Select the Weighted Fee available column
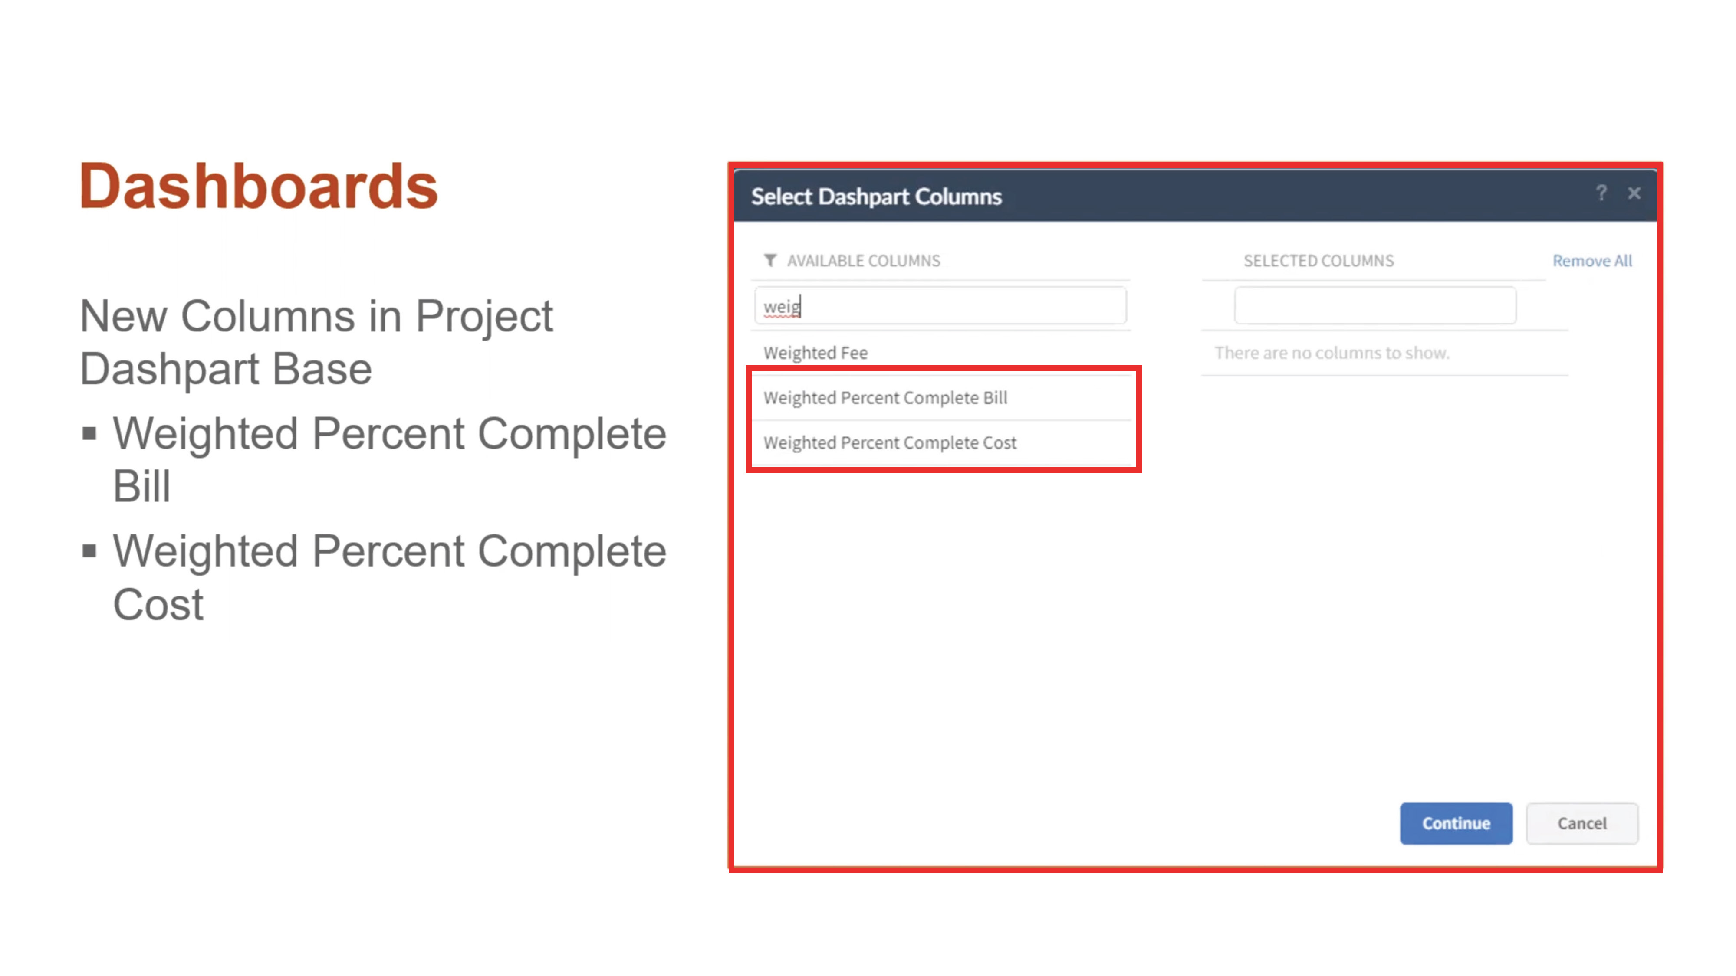Image resolution: width=1736 pixels, height=976 pixels. tap(813, 351)
